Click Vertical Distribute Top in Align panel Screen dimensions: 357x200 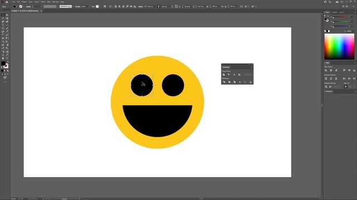(326, 78)
